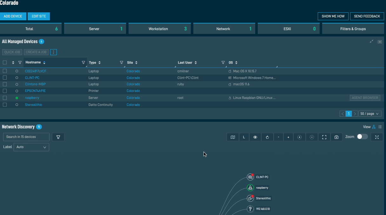The height and width of the screenshot is (215, 386).
Task: Click the fullscreen expand arrows icon
Action: (377, 137)
